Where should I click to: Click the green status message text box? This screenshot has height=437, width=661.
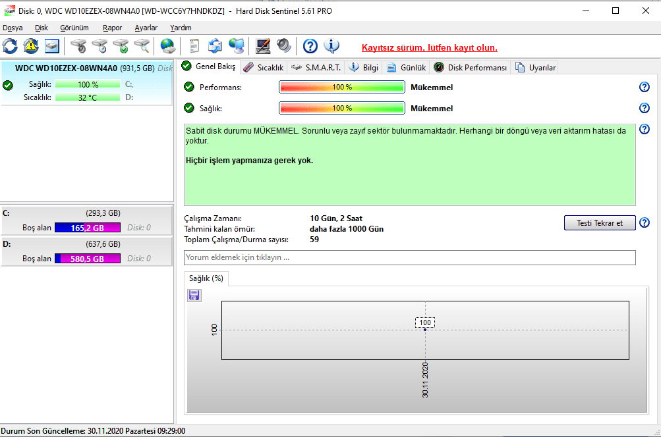(409, 165)
